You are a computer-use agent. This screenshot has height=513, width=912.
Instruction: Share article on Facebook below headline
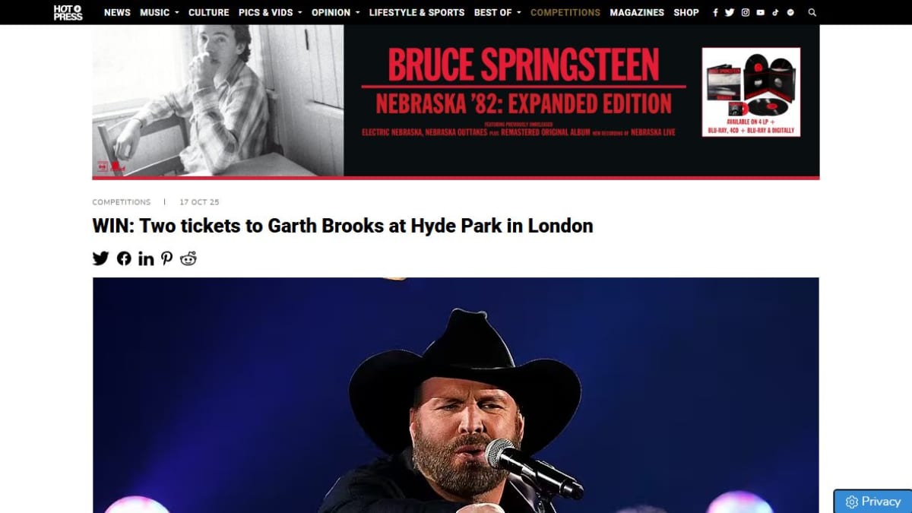point(124,258)
